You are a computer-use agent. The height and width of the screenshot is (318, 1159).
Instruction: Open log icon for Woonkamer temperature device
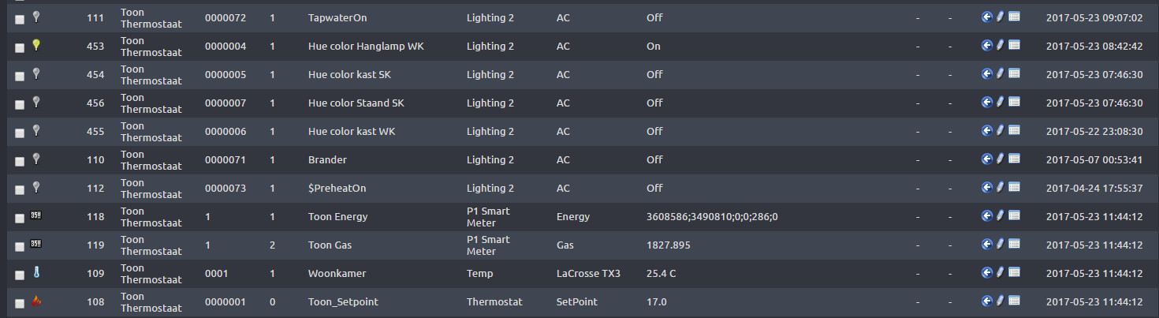1014,272
